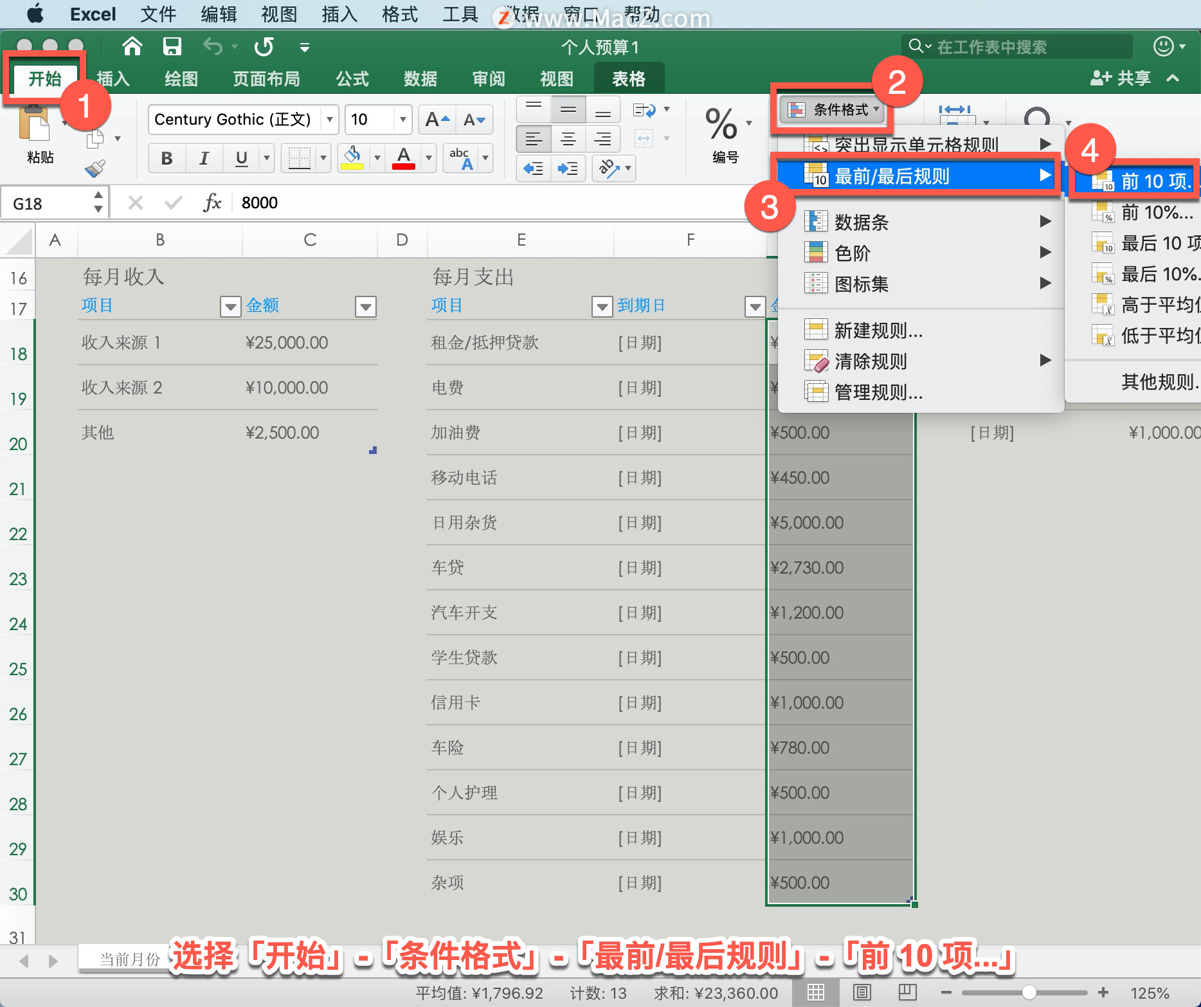Click the Wrap Text icon
1201x1007 pixels.
tap(644, 110)
